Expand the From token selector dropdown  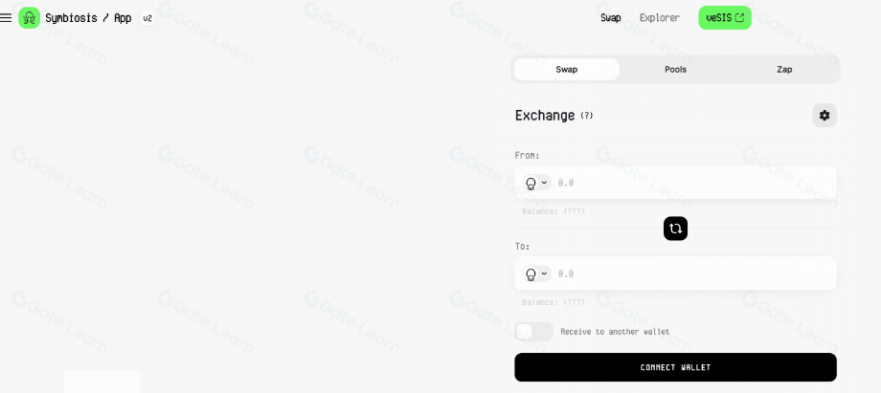536,183
